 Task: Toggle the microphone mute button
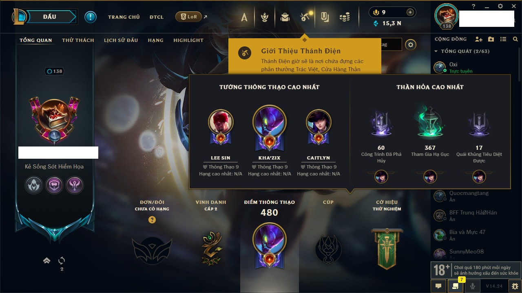(473, 286)
